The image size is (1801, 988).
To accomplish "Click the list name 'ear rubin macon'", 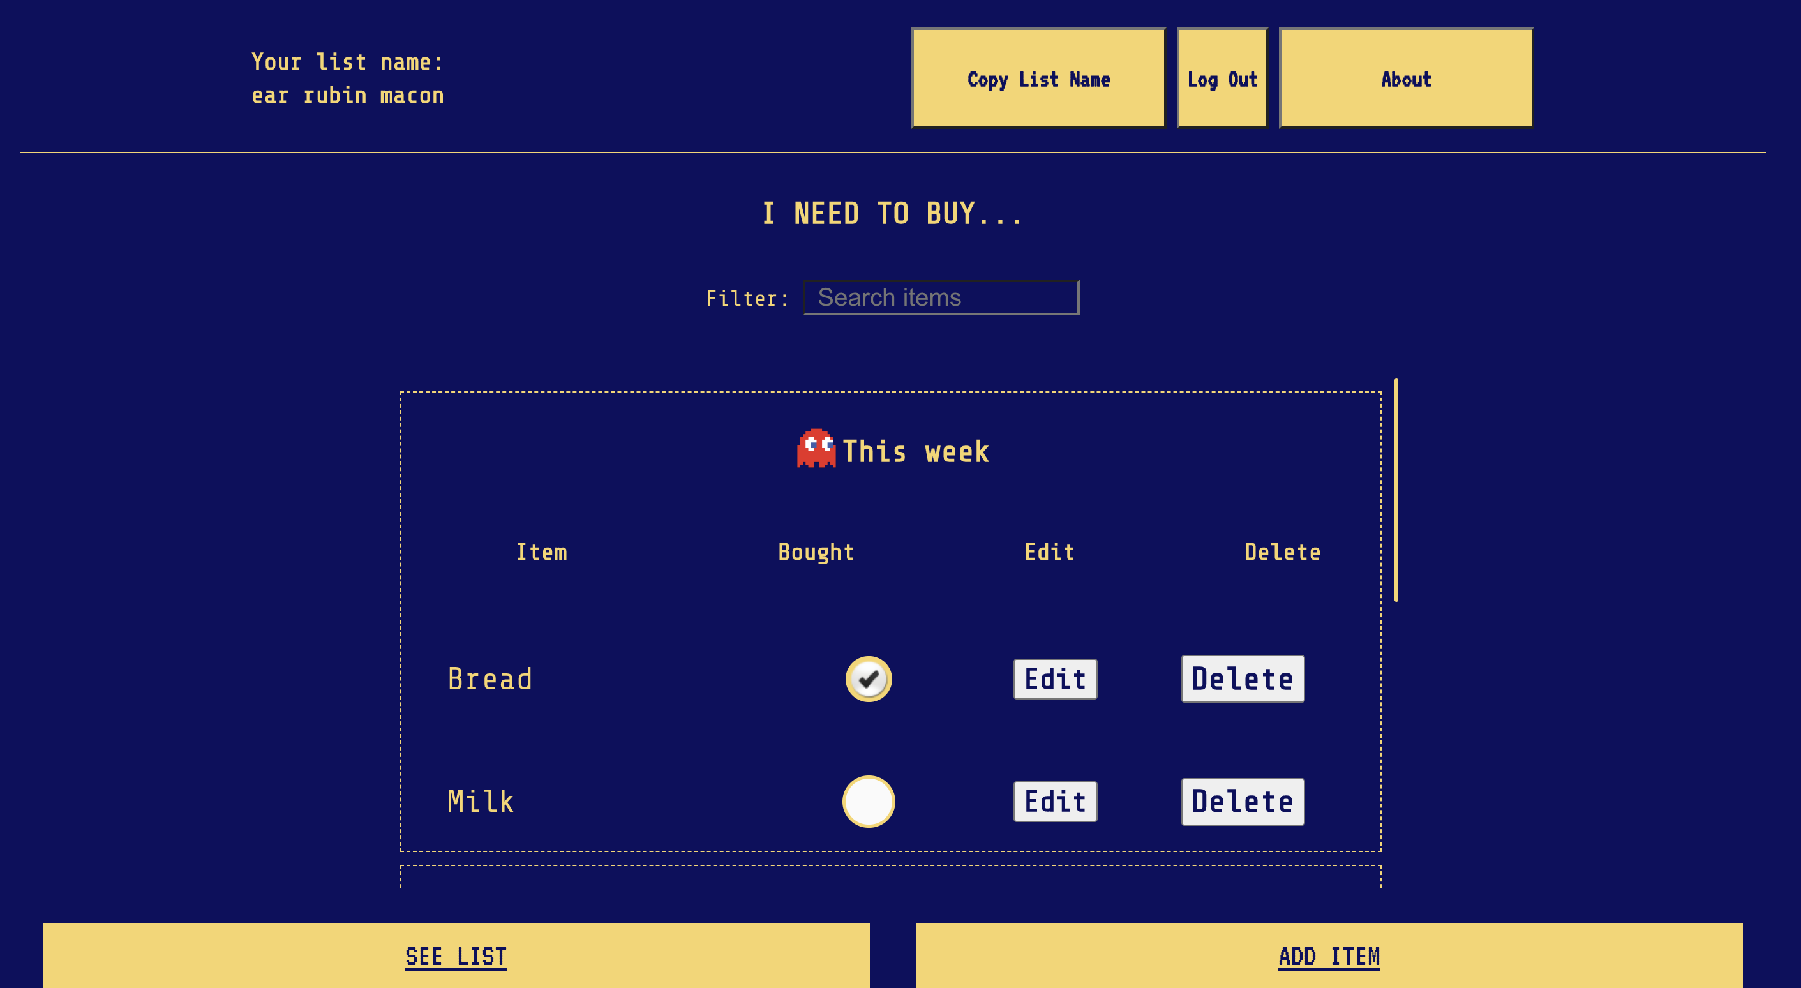I will (x=345, y=95).
